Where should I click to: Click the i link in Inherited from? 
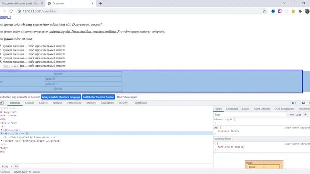tap(232, 139)
